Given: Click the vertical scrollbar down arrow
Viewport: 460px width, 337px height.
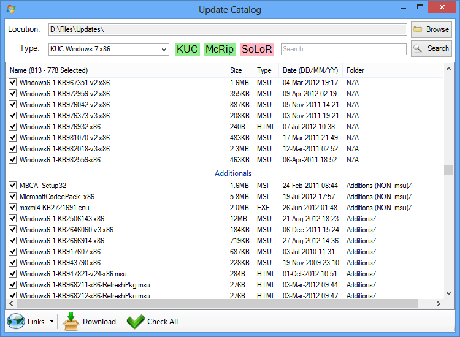Looking at the screenshot, I should [x=448, y=293].
